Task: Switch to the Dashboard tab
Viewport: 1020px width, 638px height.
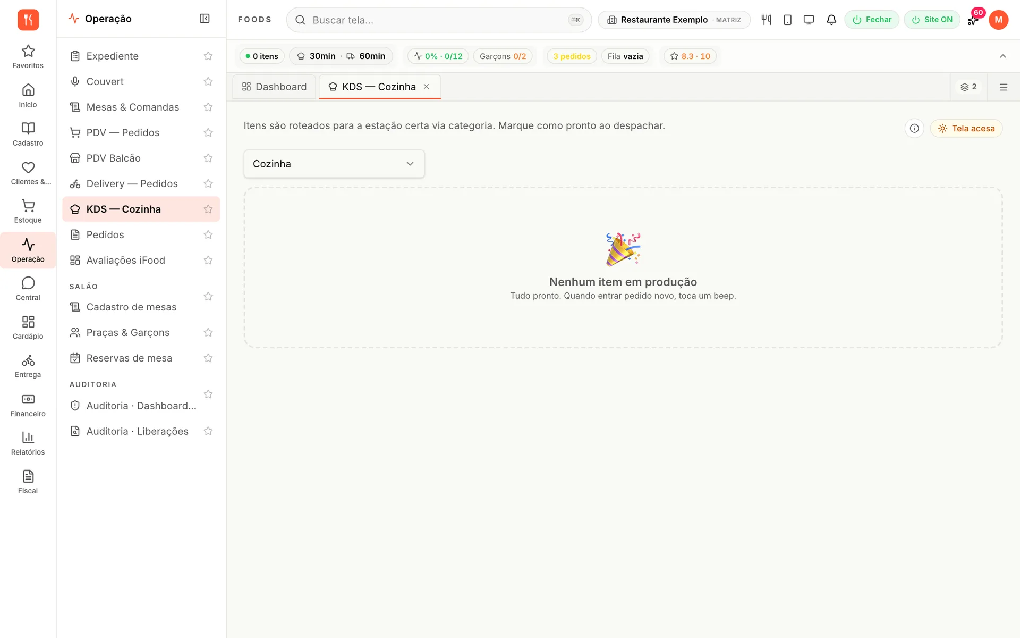Action: 274,87
